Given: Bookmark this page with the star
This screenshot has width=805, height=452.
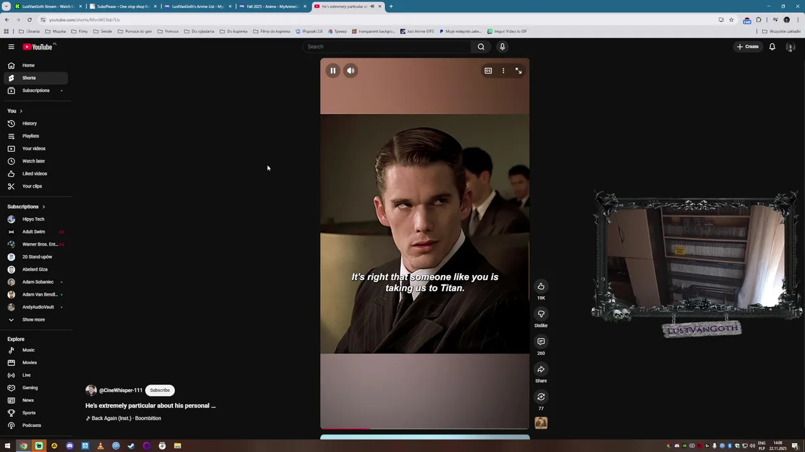Looking at the screenshot, I should point(731,19).
